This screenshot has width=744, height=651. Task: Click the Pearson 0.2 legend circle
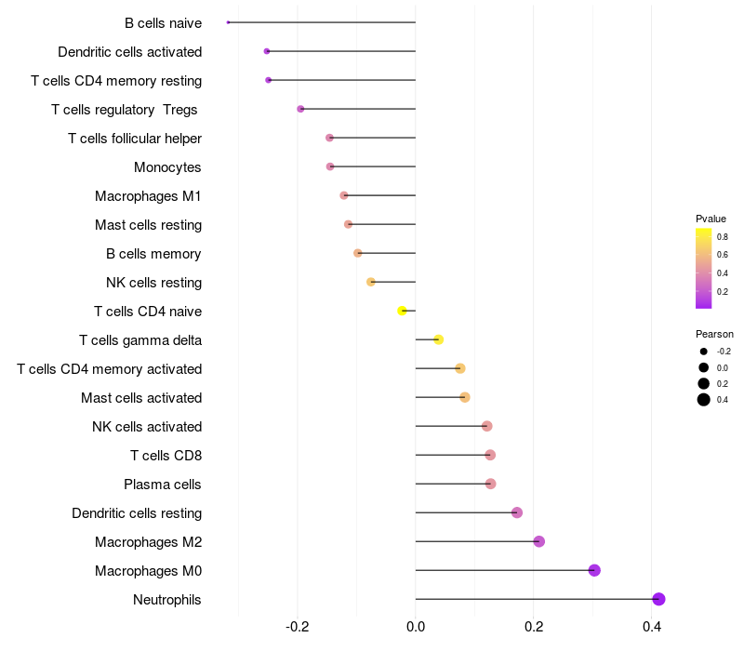click(x=703, y=383)
